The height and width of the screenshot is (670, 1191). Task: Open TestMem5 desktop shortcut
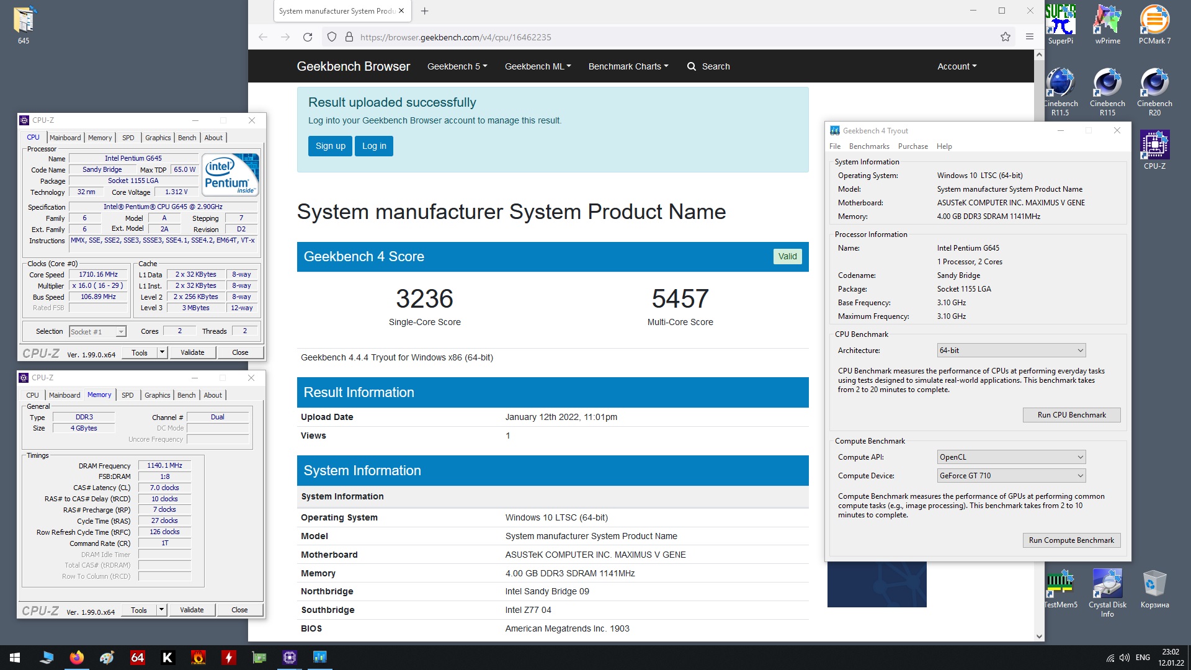tap(1060, 589)
